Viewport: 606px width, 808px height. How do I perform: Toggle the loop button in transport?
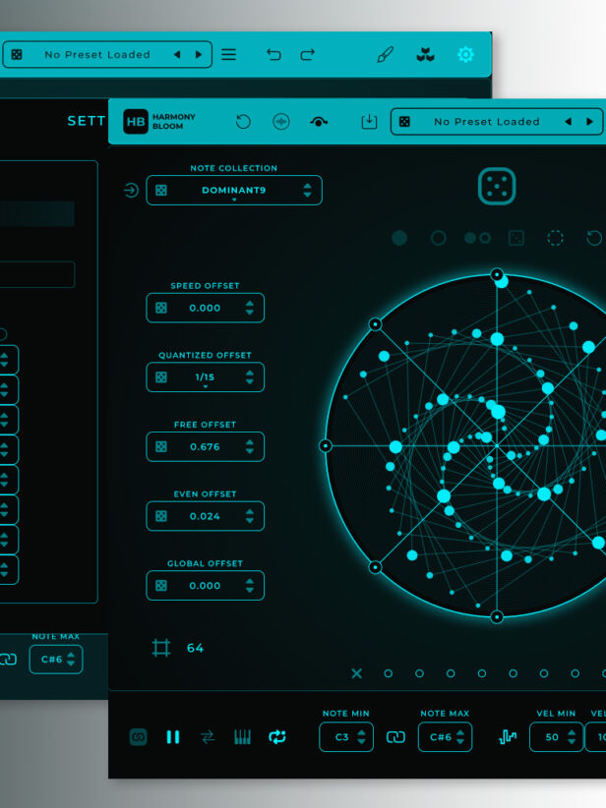(277, 737)
